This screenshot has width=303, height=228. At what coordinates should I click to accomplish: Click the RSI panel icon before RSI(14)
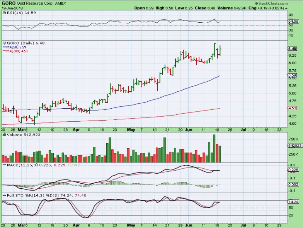5,13
